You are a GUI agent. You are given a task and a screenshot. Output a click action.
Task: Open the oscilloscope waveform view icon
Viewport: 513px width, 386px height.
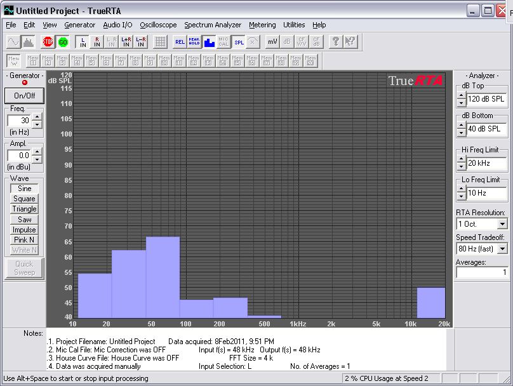pos(13,42)
